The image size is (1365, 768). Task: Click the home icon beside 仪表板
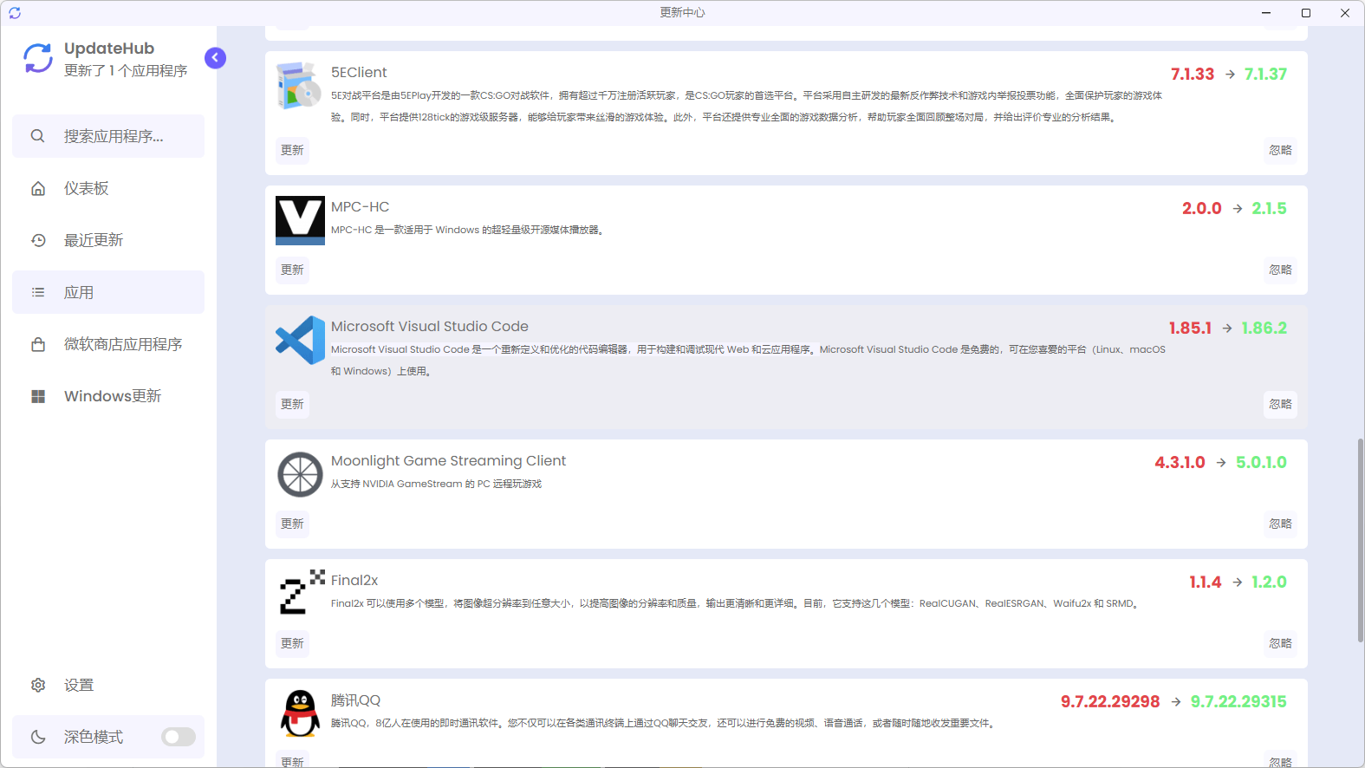pyautogui.click(x=38, y=188)
